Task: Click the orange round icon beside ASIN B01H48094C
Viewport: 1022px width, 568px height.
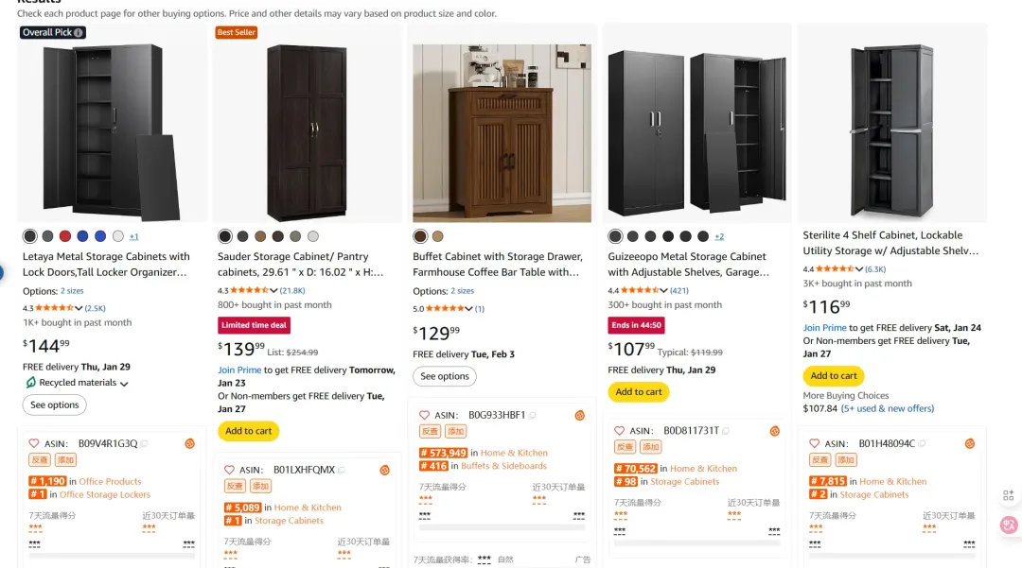Action: [970, 443]
